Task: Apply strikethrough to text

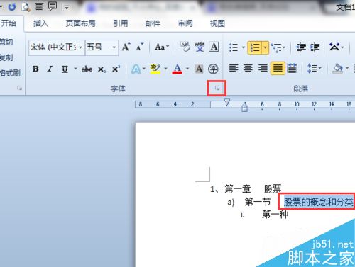Action: pos(87,69)
